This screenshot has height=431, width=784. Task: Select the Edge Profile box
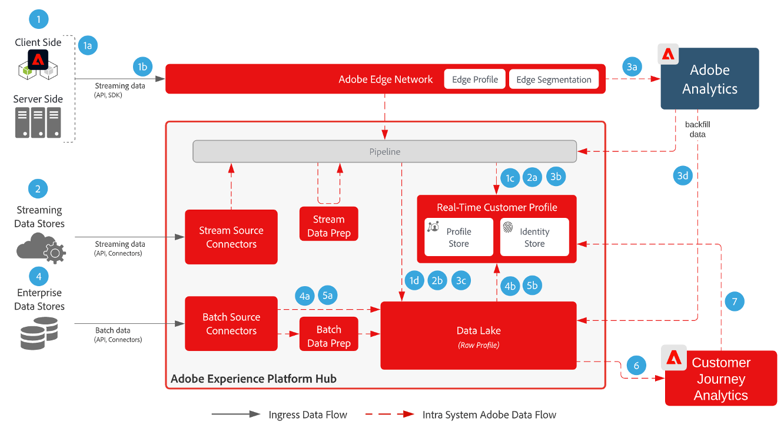475,79
